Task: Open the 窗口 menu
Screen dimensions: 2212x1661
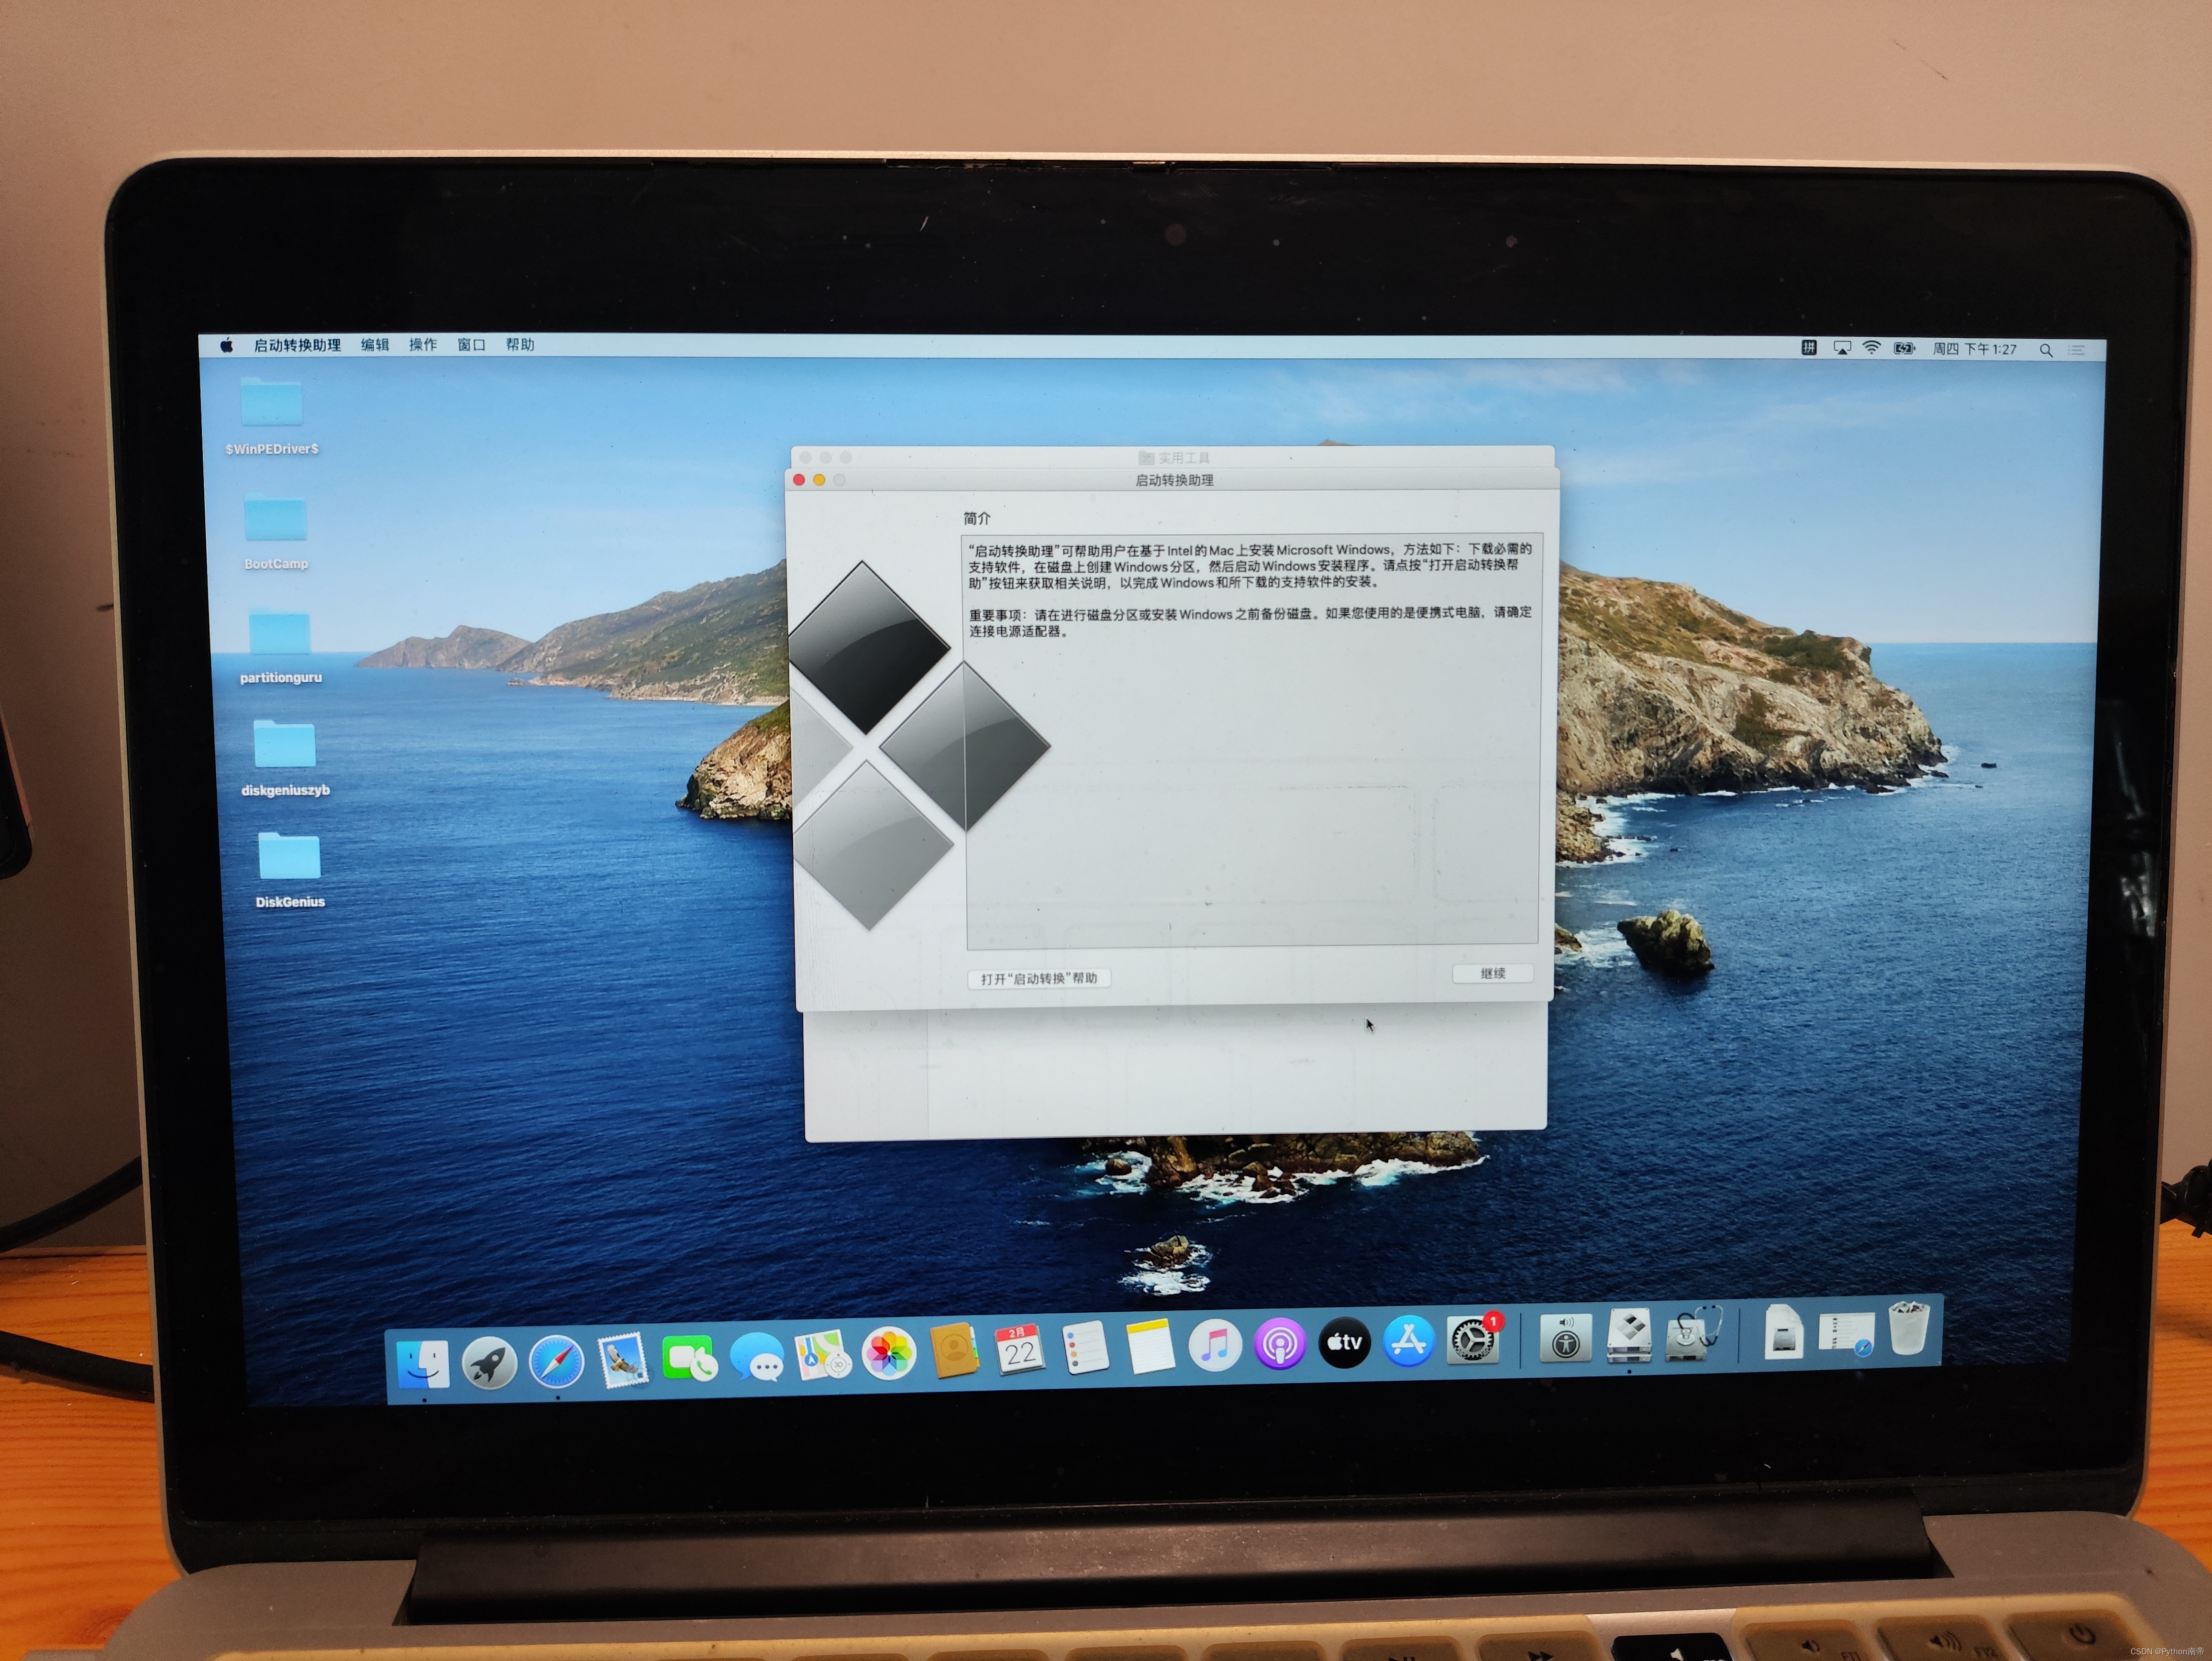Action: click(471, 345)
